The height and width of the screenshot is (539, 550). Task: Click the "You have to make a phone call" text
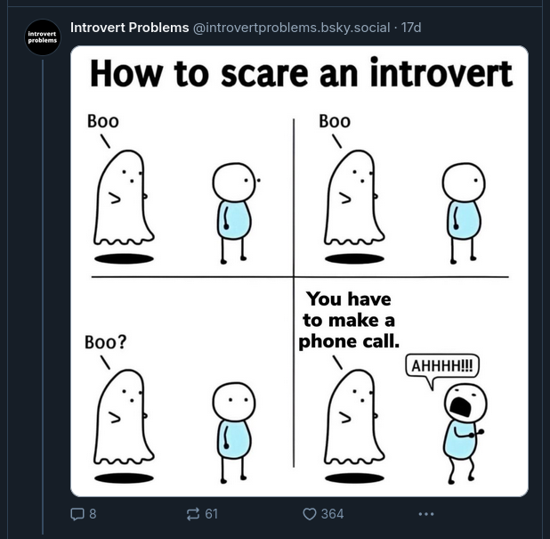pos(349,320)
